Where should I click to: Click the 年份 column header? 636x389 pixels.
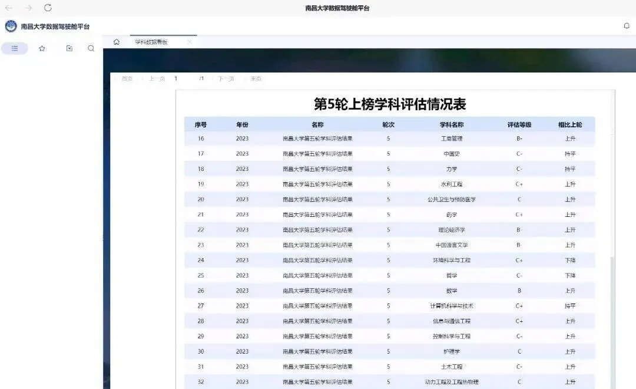(x=242, y=125)
